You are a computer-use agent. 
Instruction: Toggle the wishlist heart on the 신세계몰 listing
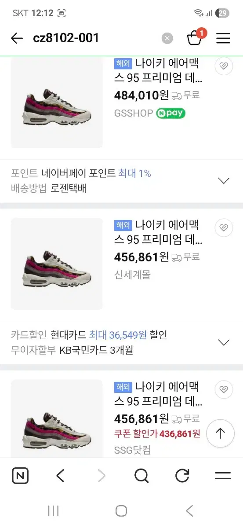[x=224, y=227]
